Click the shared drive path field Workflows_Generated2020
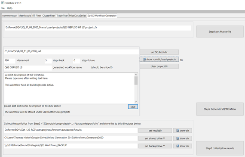The width and height of the screenshot is (245, 157). coord(70,138)
